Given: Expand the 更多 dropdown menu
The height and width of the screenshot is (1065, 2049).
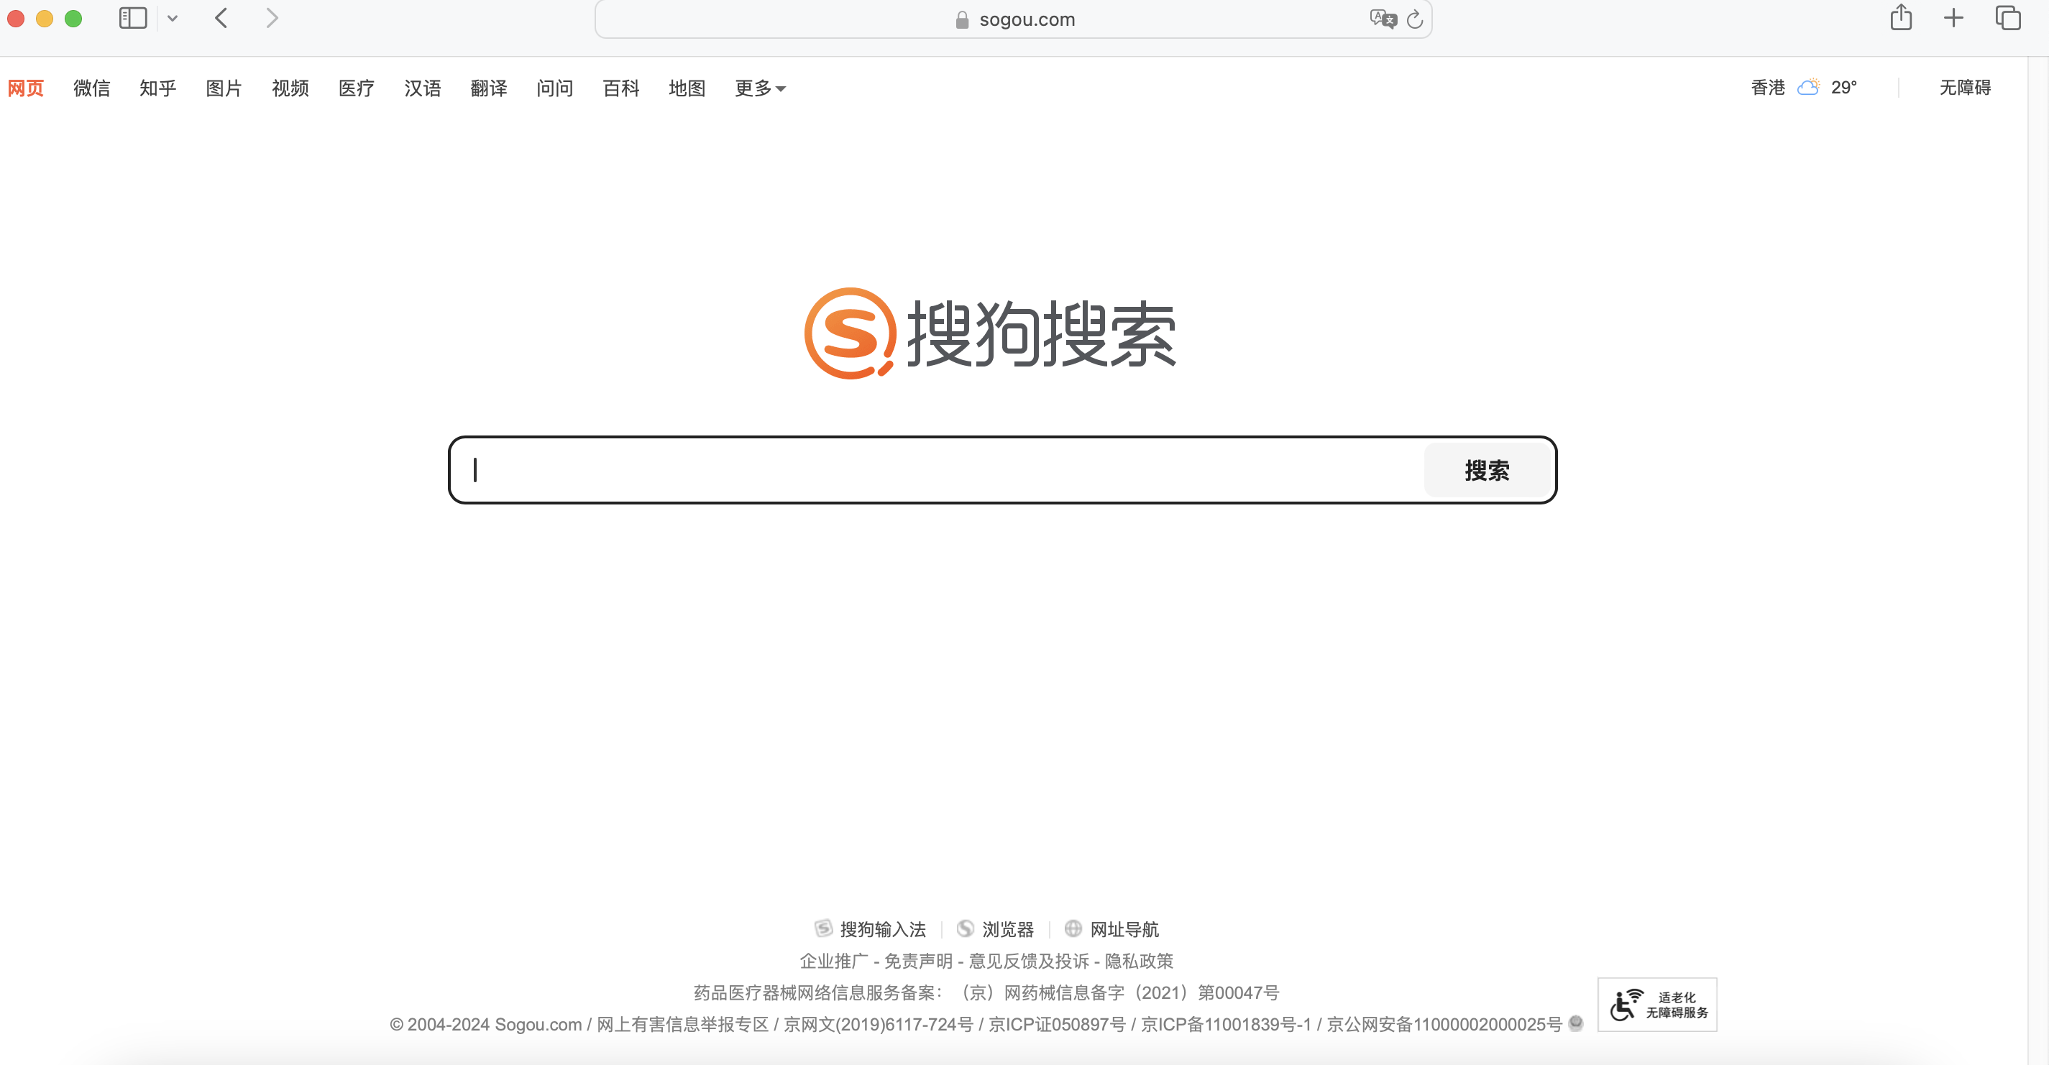Looking at the screenshot, I should (761, 88).
